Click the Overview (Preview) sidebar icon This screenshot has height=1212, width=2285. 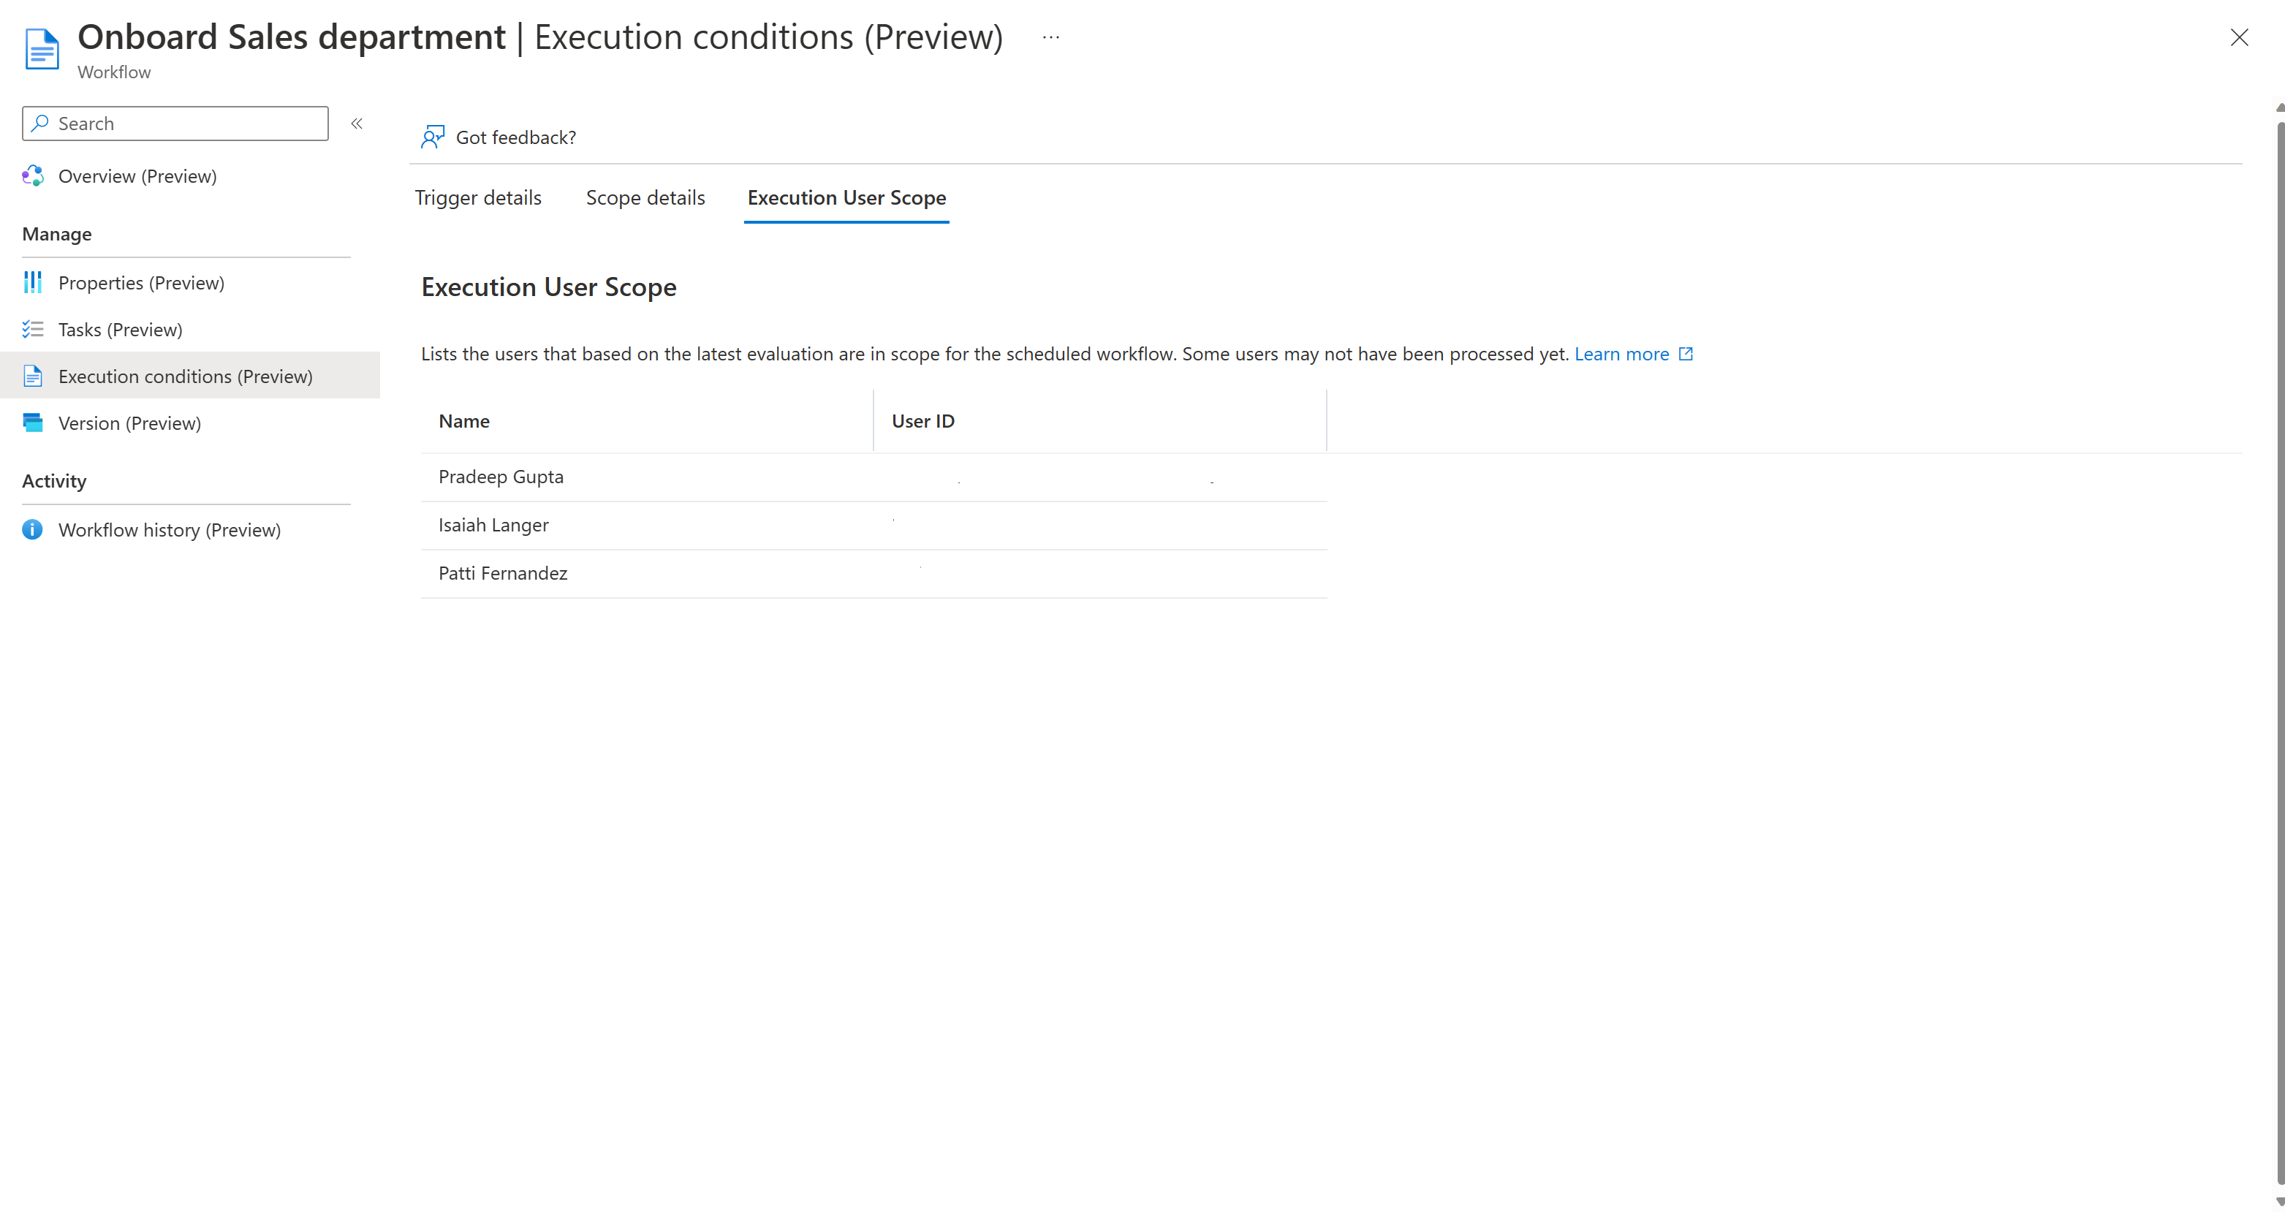(x=33, y=175)
